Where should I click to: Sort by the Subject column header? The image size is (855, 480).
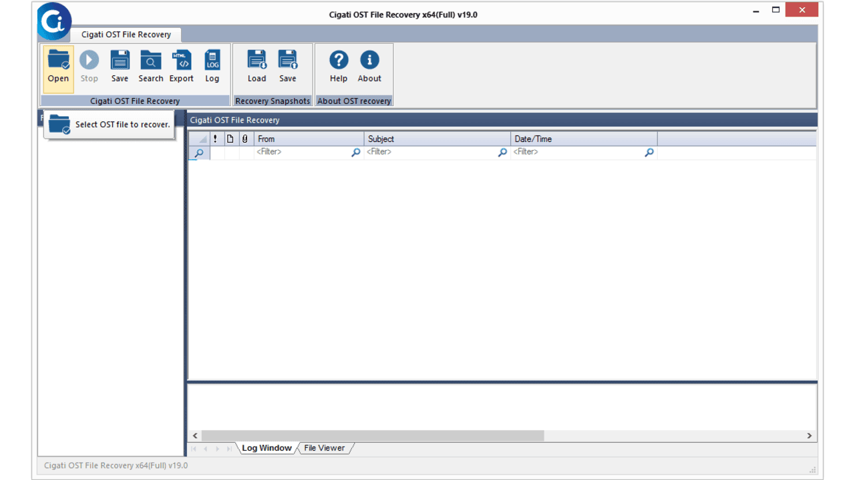438,139
